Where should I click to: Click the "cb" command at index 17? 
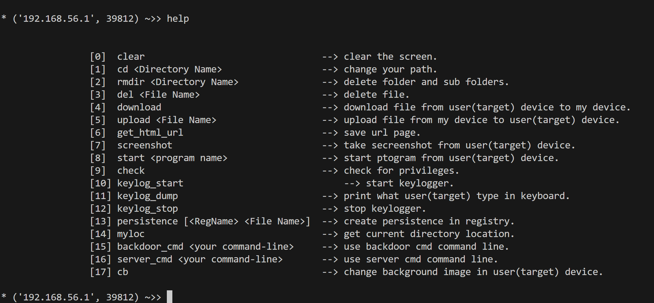[123, 272]
